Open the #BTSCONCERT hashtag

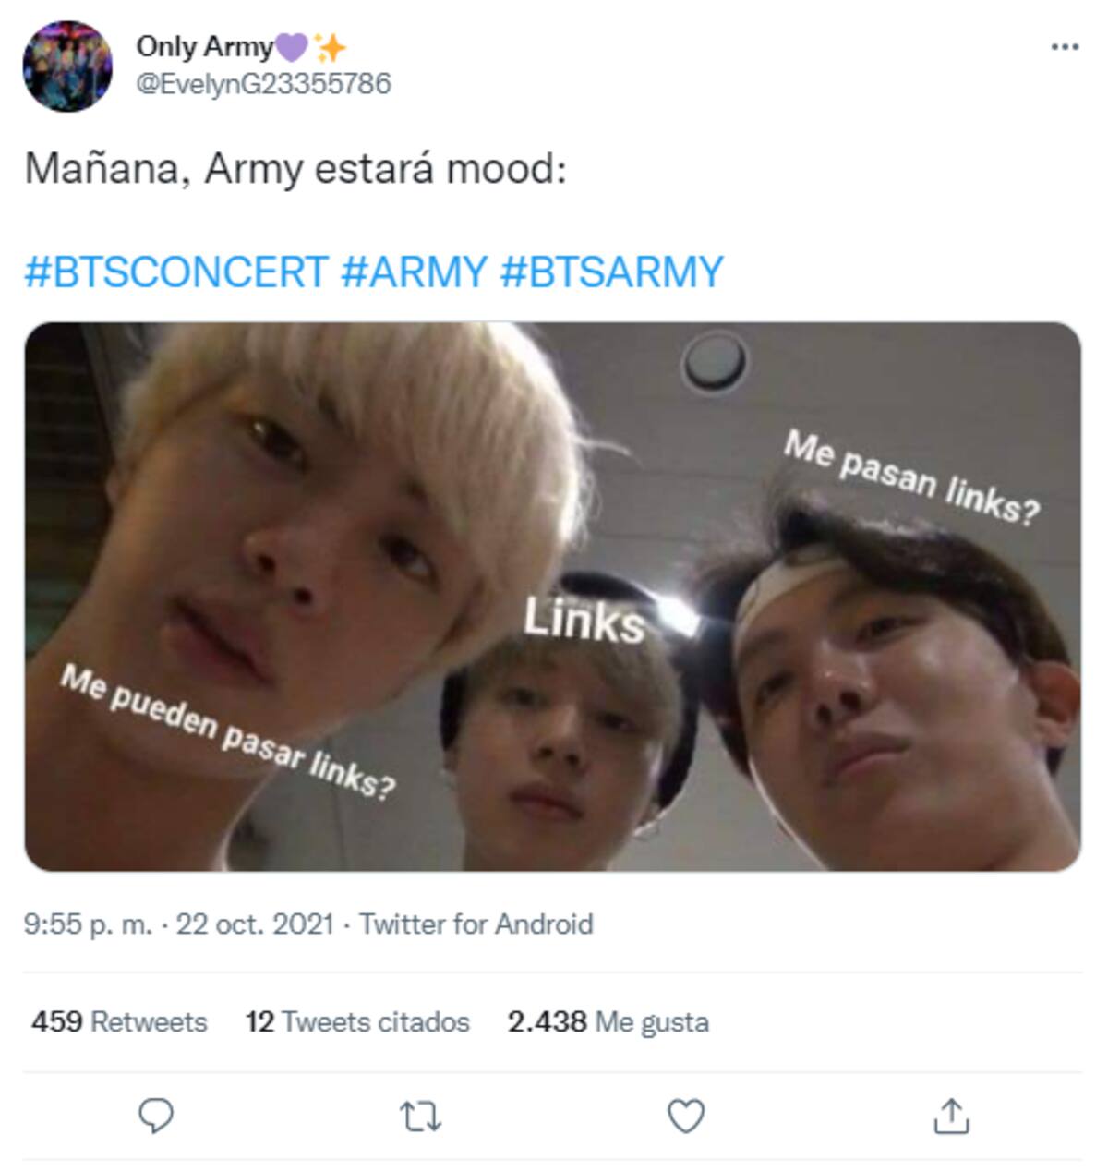point(176,272)
